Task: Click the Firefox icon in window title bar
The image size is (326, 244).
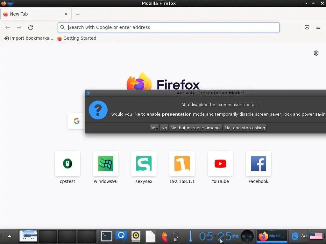Action: click(x=3, y=3)
